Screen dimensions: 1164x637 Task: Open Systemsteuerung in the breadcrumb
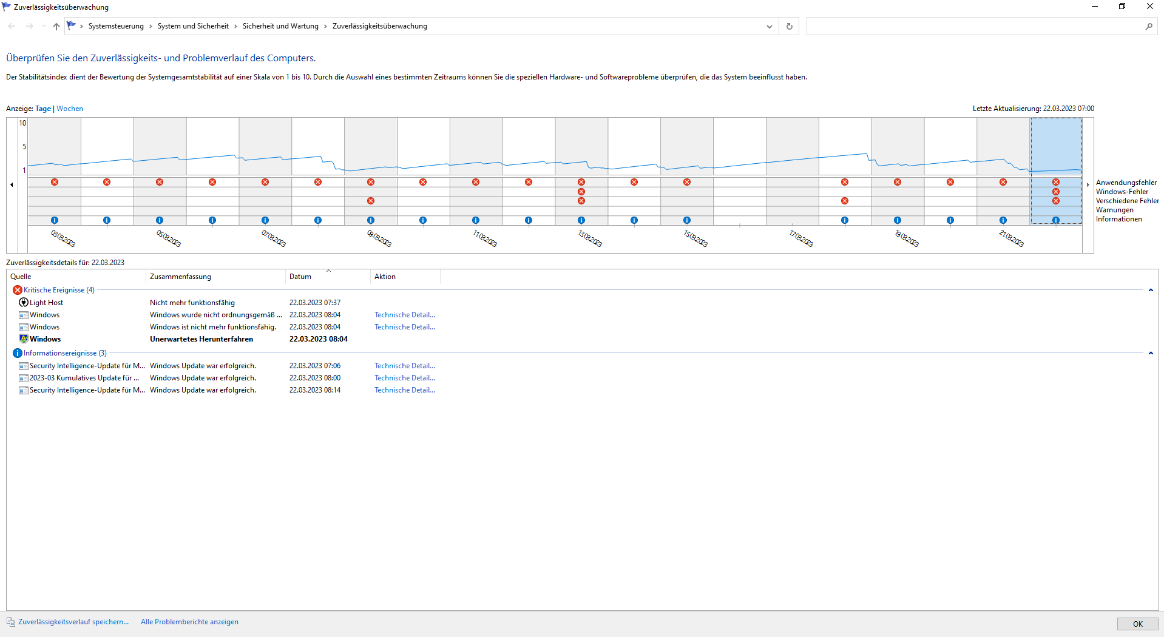tap(116, 26)
